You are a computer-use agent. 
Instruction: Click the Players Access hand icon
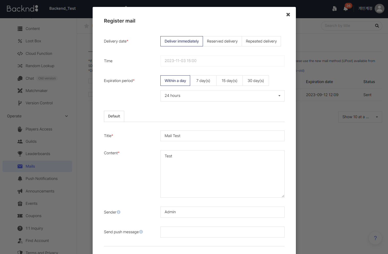(20, 129)
